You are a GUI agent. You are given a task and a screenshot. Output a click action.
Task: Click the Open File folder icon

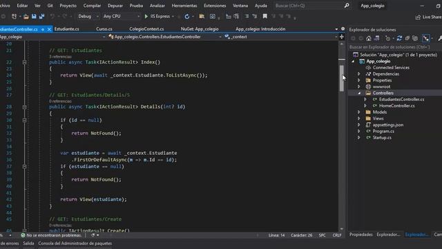26,17
